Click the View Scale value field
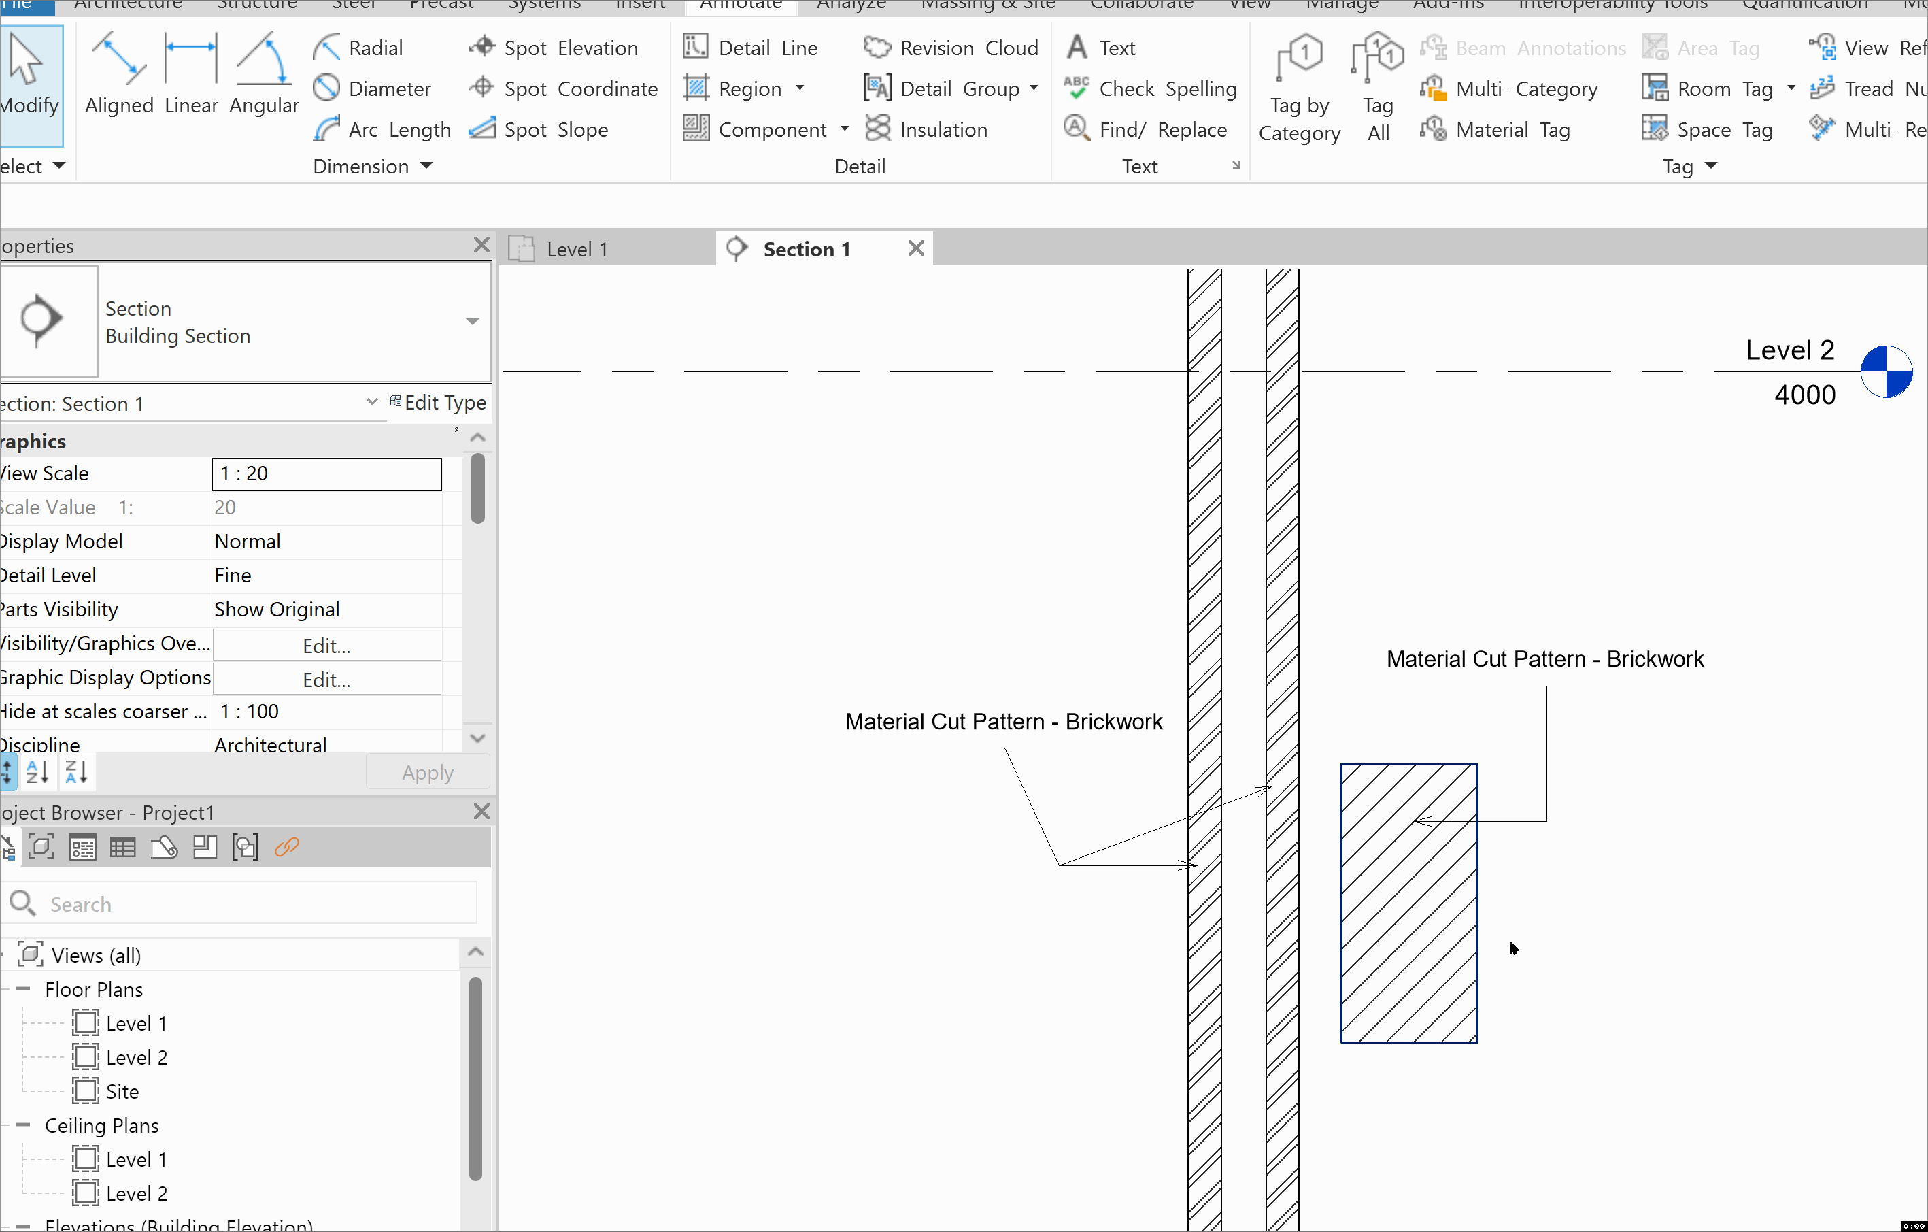1928x1232 pixels. pos(326,473)
